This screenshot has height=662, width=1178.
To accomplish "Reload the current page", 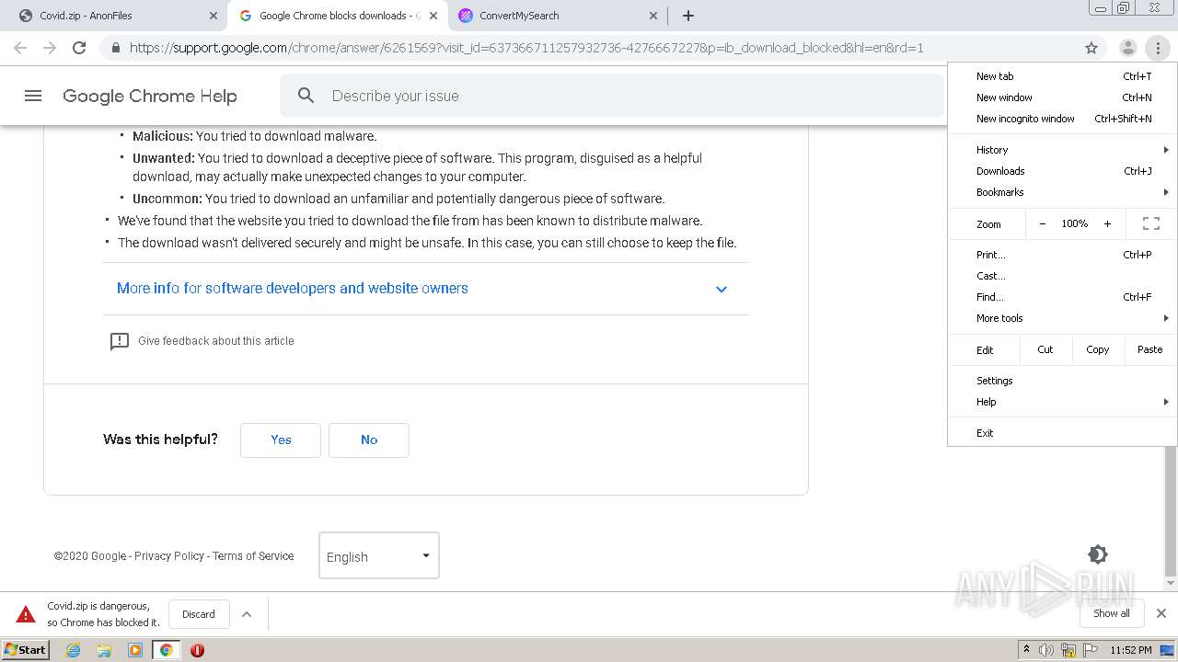I will pyautogui.click(x=79, y=48).
